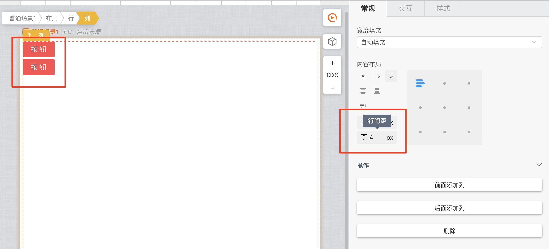Screen dimensions: 549x249
Task: Select top-right alignment dot
Action: point(469,83)
